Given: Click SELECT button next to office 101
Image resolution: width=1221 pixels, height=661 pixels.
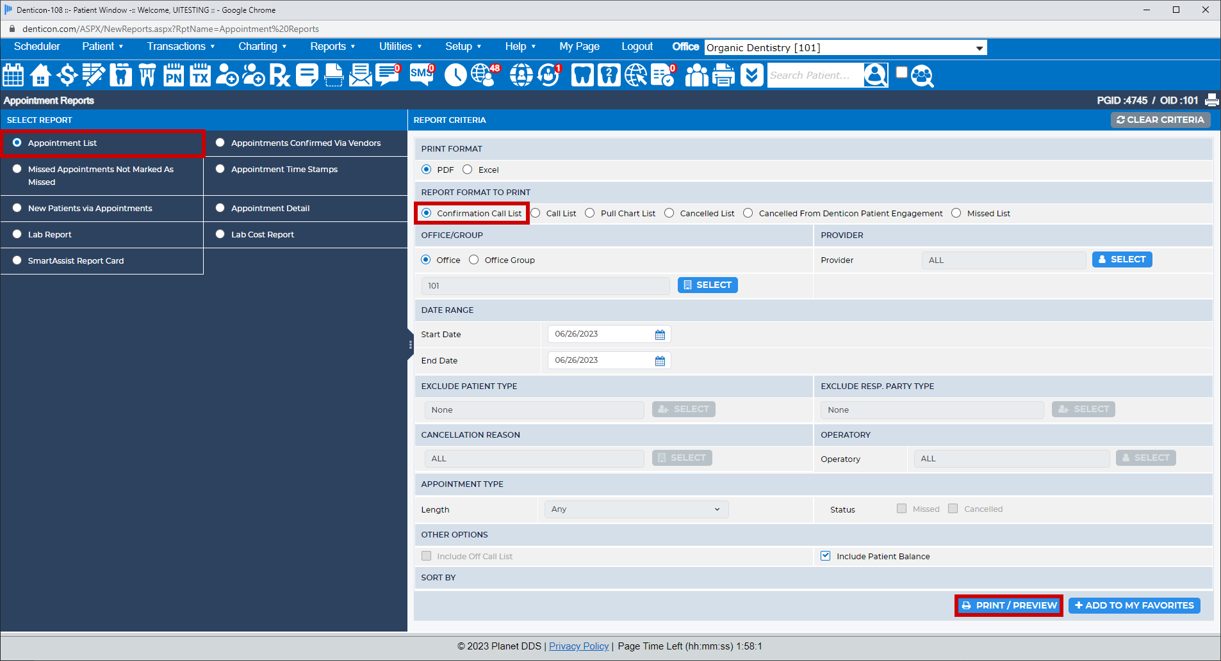Looking at the screenshot, I should [x=707, y=285].
